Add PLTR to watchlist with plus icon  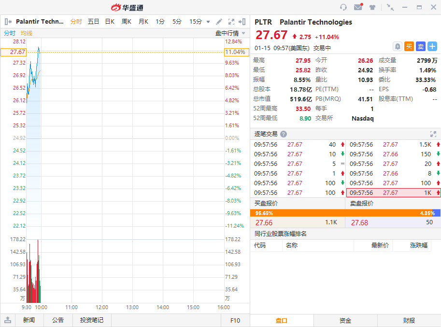[x=432, y=46]
